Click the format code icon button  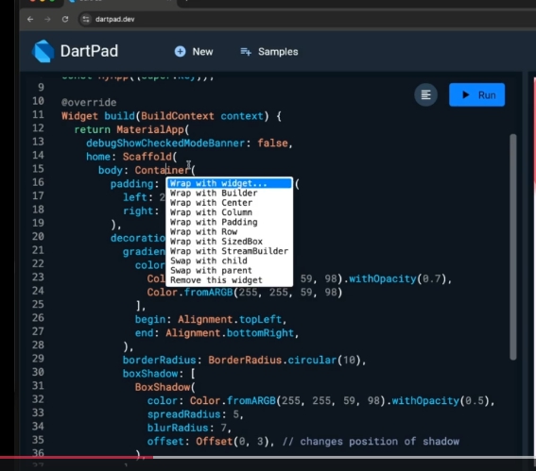[425, 94]
